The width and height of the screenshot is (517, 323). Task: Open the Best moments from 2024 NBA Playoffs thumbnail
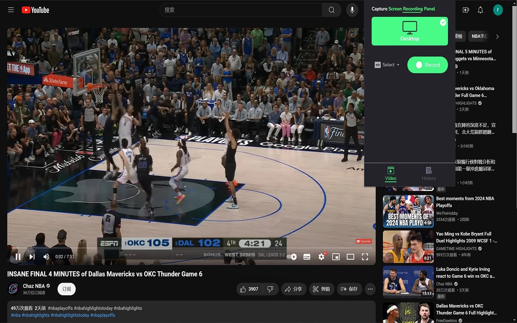coord(408,212)
